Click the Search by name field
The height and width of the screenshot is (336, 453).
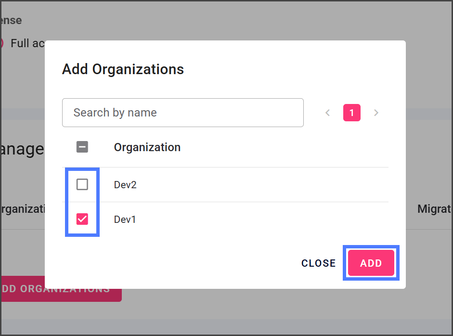pyautogui.click(x=182, y=113)
